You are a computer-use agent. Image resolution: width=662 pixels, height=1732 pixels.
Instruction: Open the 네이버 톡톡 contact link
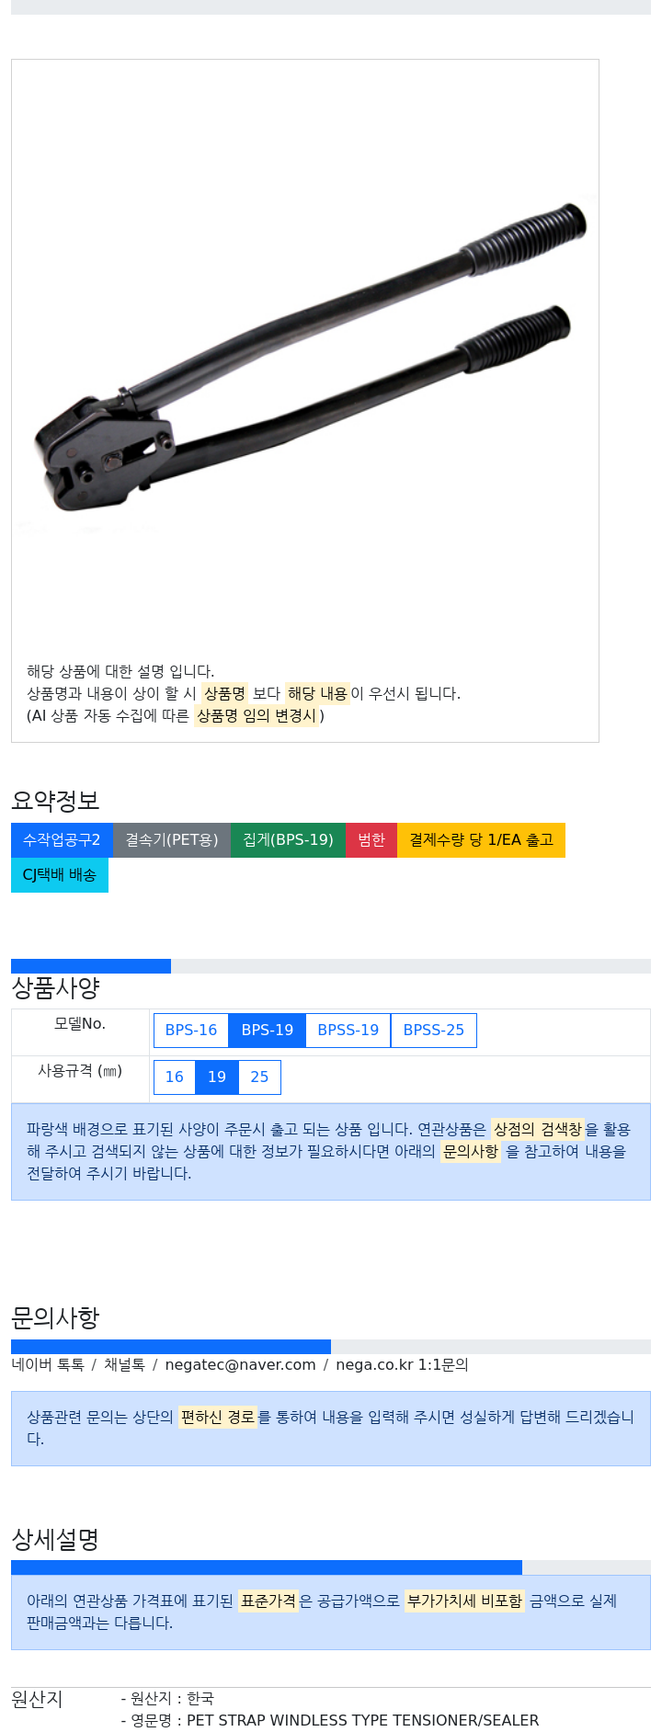[48, 1365]
